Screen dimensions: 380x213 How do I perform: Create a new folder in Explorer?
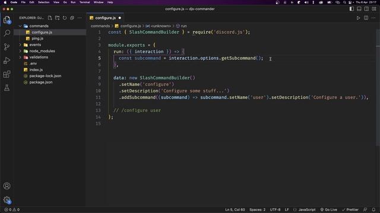point(57,18)
